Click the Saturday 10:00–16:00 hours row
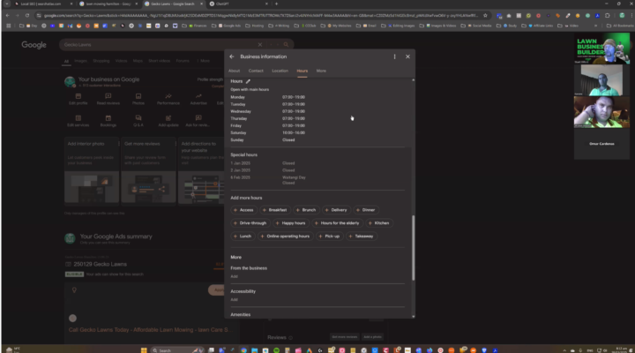 tap(268, 133)
